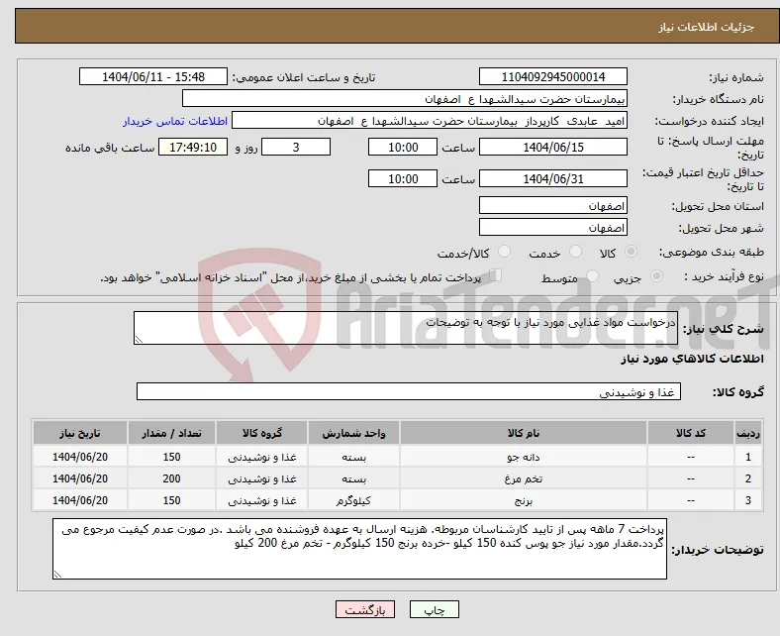Screen dimensions: 780x636
Task: Click the بسته unit cell in دانه جو row
Action: click(x=353, y=457)
